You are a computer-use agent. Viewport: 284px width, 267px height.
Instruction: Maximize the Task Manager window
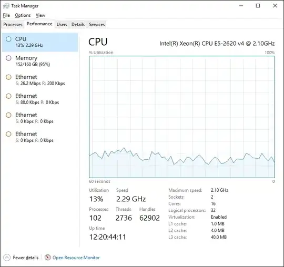[x=258, y=6]
